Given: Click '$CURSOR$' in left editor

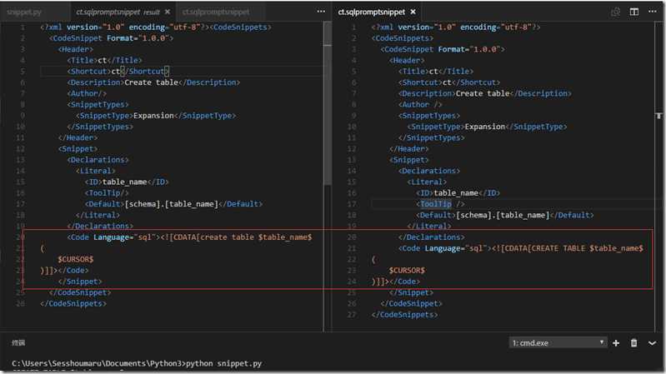Looking at the screenshot, I should pos(76,259).
